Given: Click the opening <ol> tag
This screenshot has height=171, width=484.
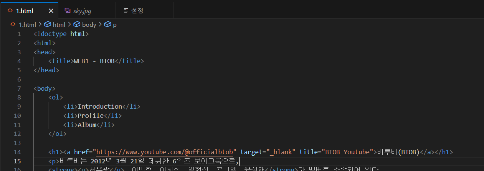Looking at the screenshot, I should [x=56, y=98].
